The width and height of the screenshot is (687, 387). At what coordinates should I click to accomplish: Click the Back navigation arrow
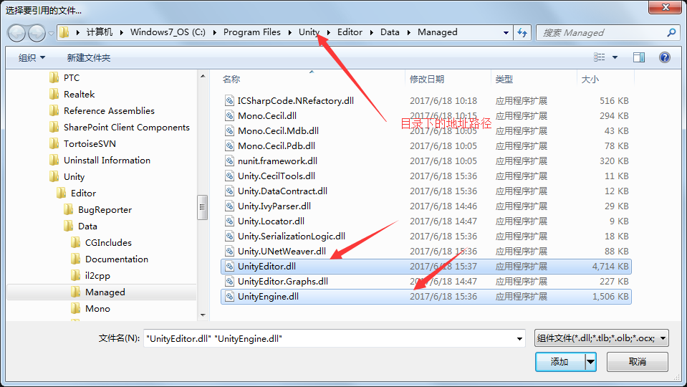17,33
